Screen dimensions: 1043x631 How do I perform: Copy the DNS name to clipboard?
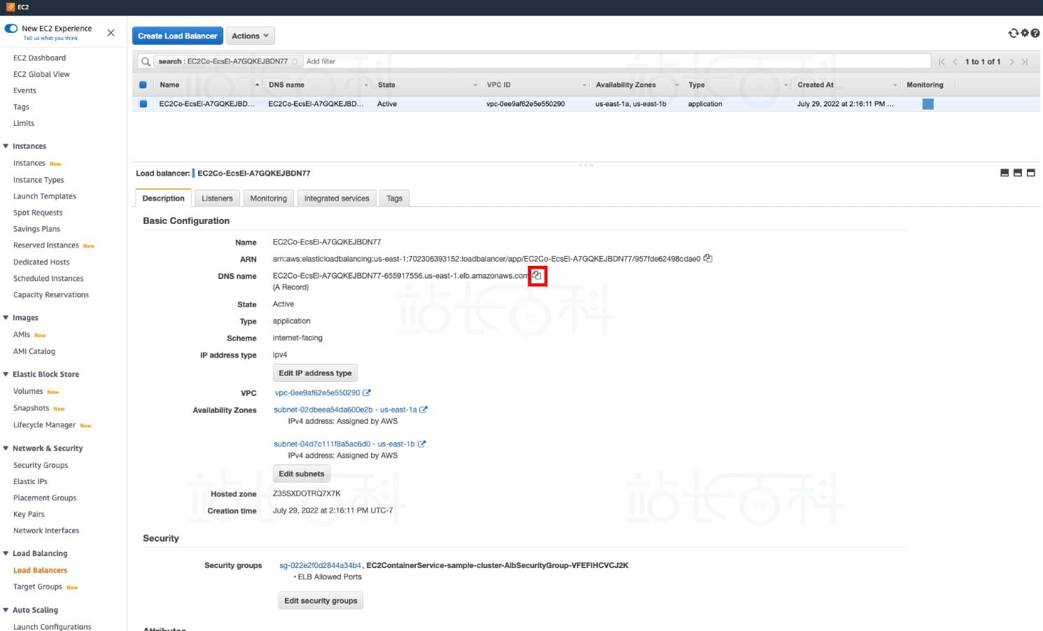coord(537,276)
